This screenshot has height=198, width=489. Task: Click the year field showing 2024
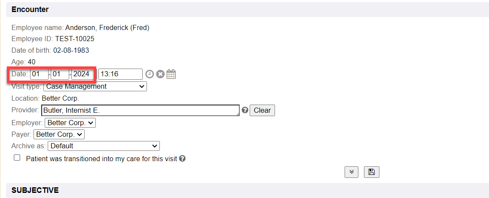pos(81,74)
